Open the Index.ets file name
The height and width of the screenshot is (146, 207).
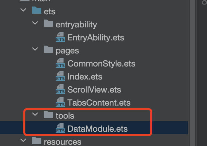coord(85,77)
